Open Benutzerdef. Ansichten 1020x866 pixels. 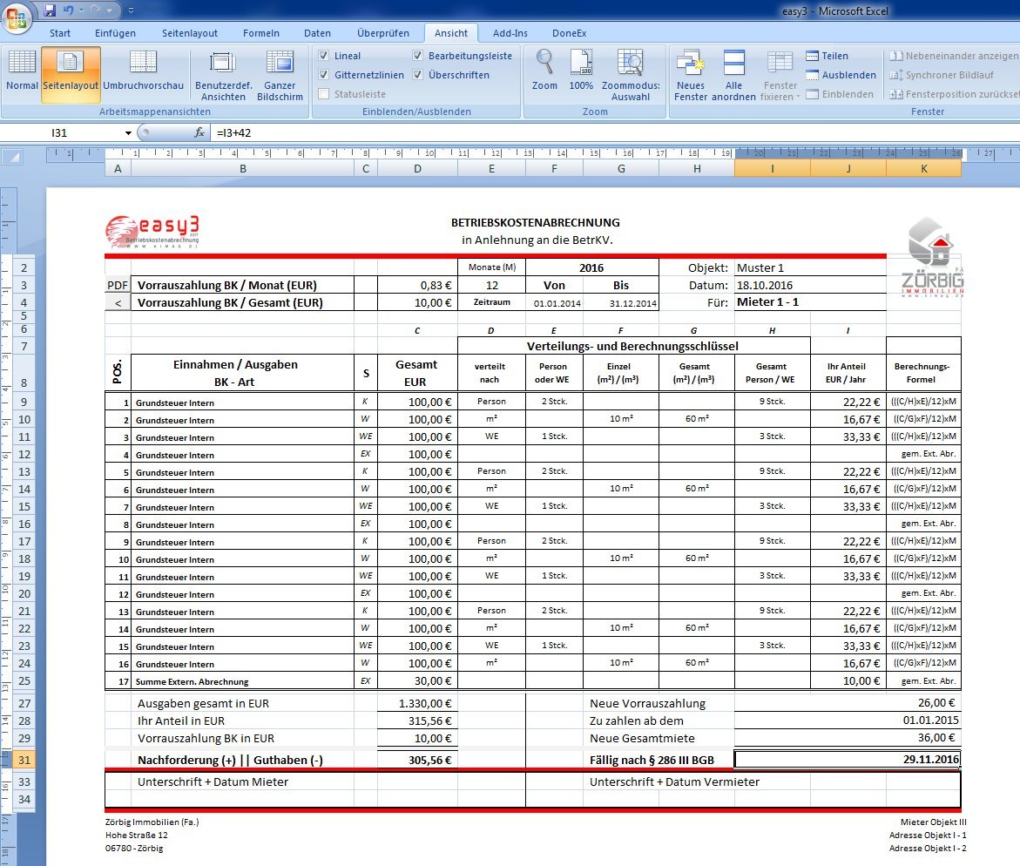pos(223,76)
